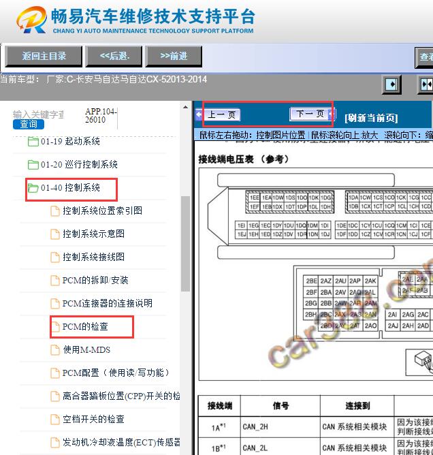Viewport: 433px width, 455px height.
Task: Click heading 接线端电压表（参考）
Action: [x=244, y=159]
